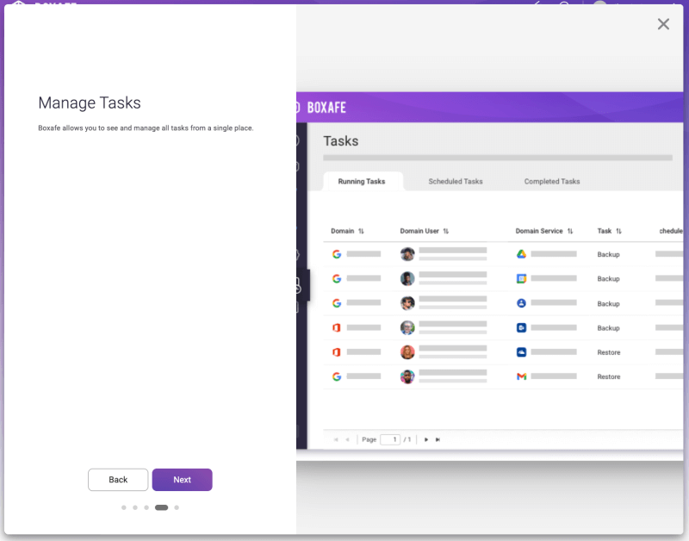
Task: Click the OneDrive cloud service icon
Action: [521, 352]
